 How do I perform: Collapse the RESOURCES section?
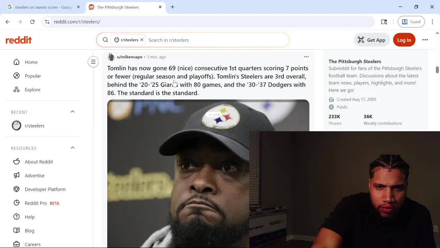click(x=73, y=148)
